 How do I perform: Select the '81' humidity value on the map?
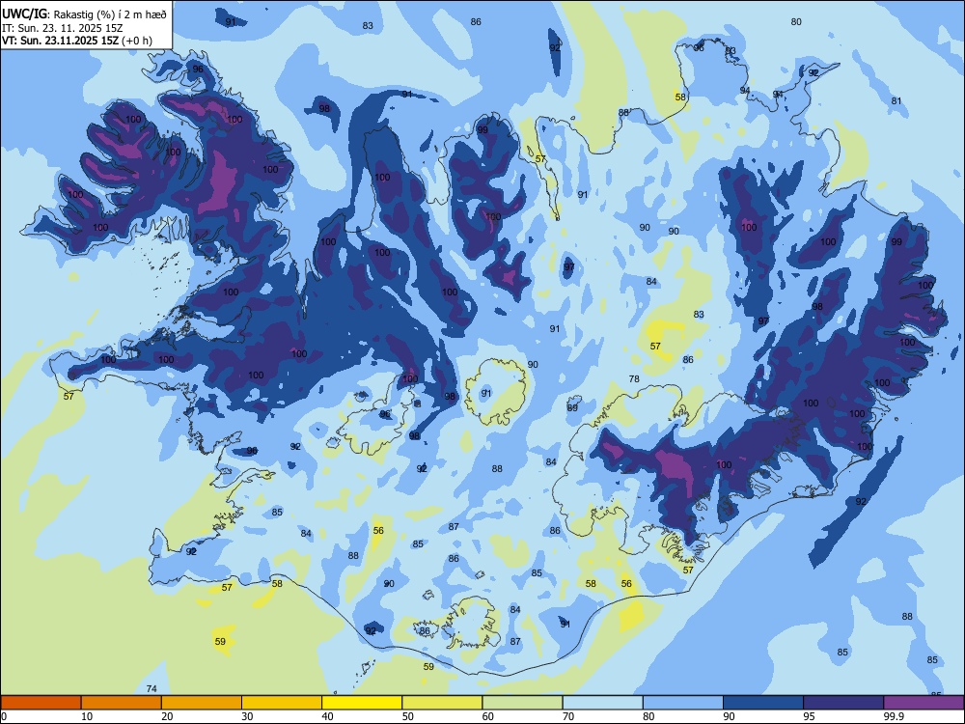pyautogui.click(x=896, y=101)
